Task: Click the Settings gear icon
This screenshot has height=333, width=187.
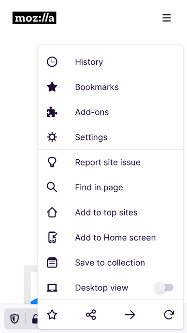Action: (x=52, y=137)
